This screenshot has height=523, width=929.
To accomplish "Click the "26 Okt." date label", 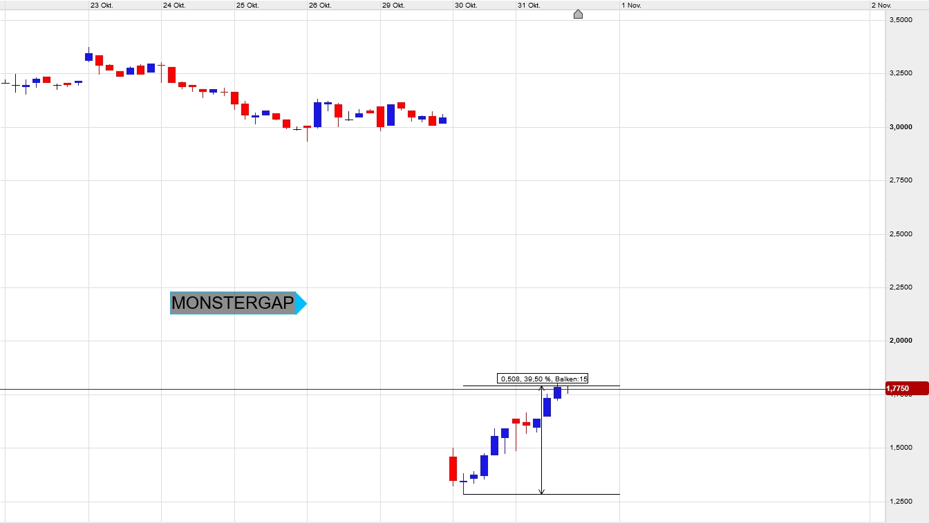I will tap(320, 5).
